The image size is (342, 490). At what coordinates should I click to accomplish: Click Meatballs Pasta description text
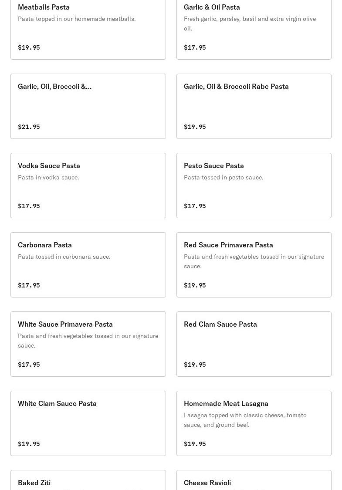[x=77, y=19]
